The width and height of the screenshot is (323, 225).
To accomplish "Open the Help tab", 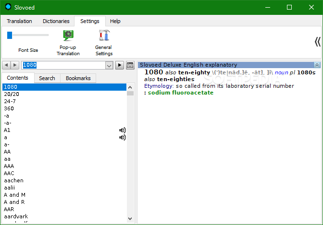I will tap(115, 21).
